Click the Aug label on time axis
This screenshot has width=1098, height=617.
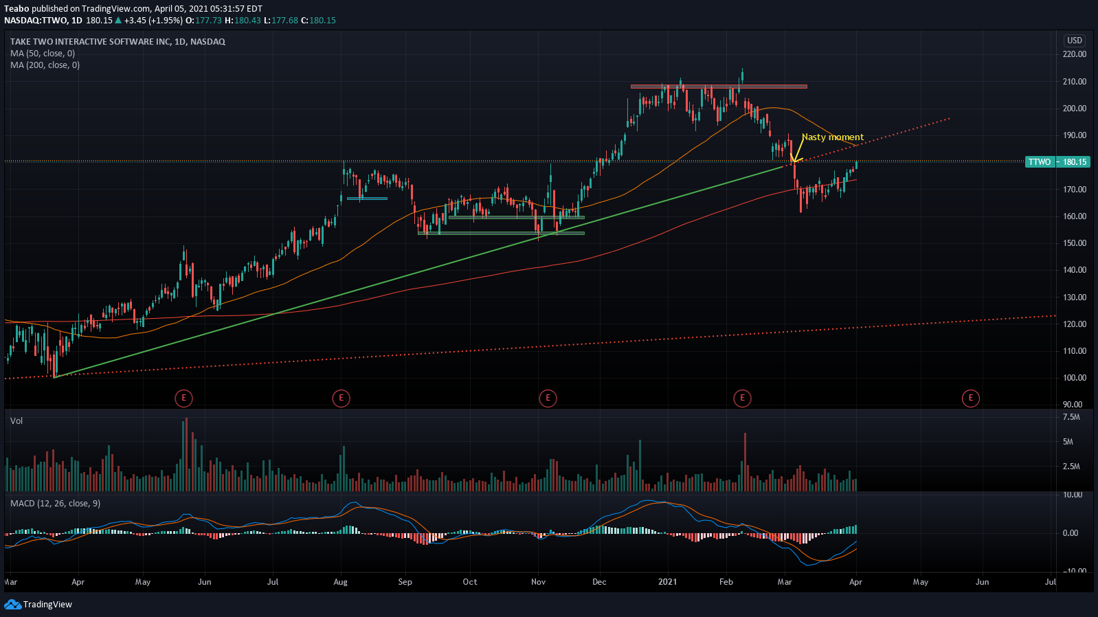click(x=341, y=582)
